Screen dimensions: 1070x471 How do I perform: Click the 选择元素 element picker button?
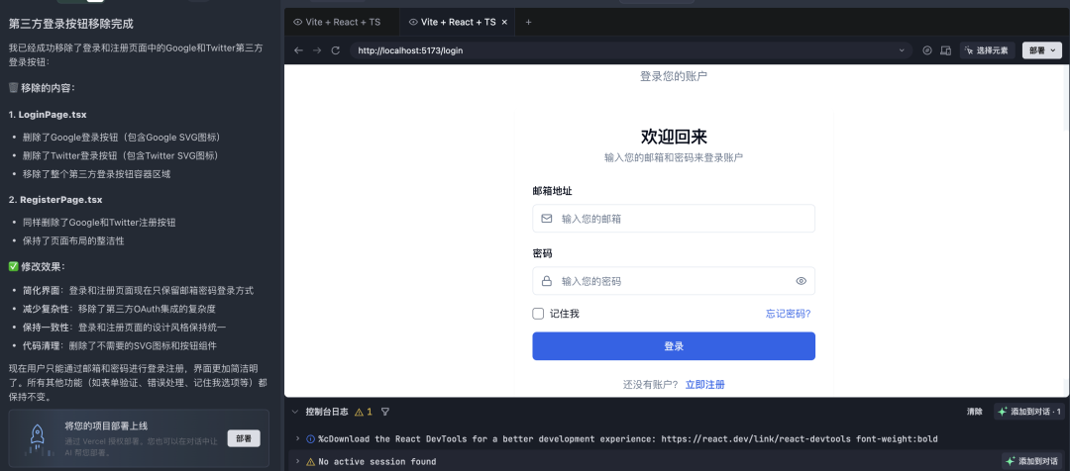pos(988,50)
